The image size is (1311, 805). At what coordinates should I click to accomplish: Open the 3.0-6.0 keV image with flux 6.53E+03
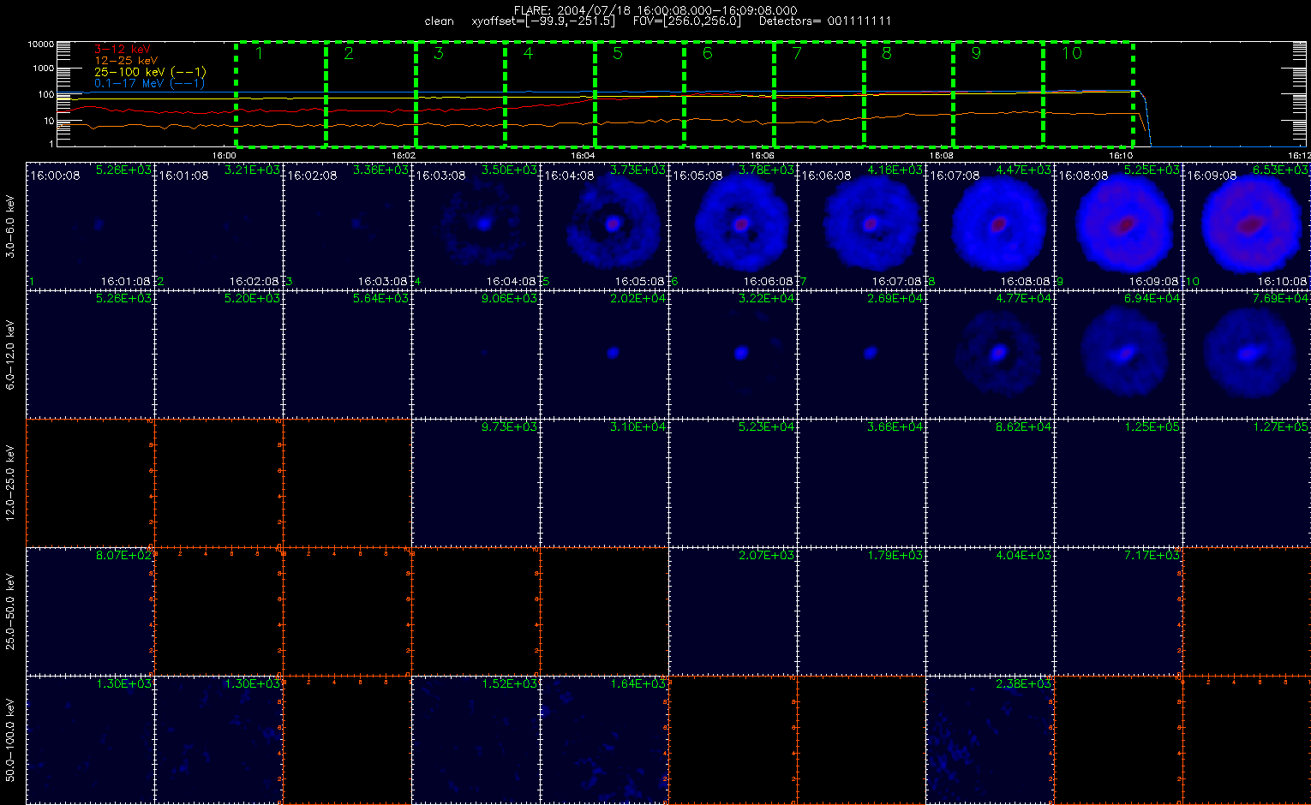click(1247, 225)
